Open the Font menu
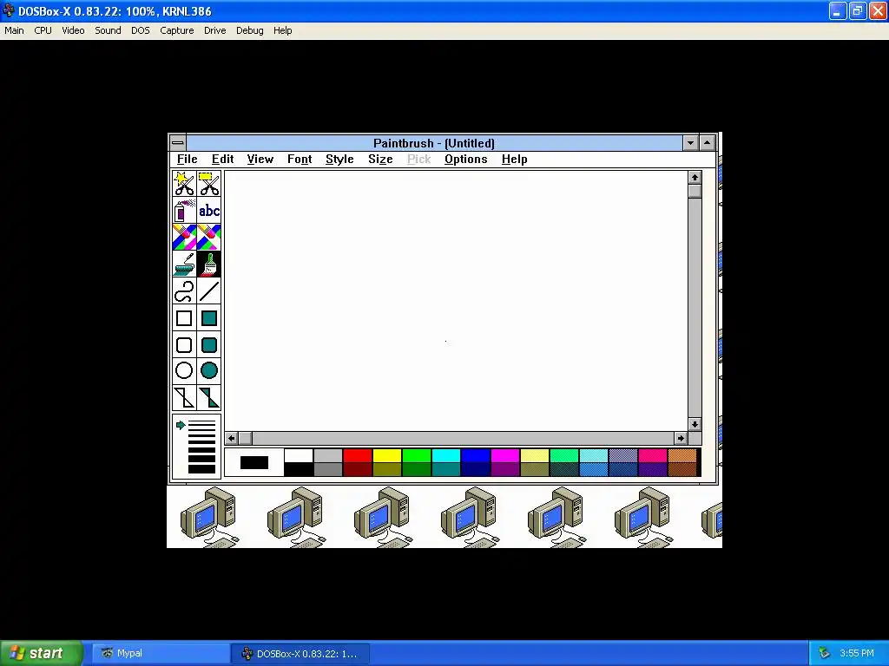 point(300,160)
